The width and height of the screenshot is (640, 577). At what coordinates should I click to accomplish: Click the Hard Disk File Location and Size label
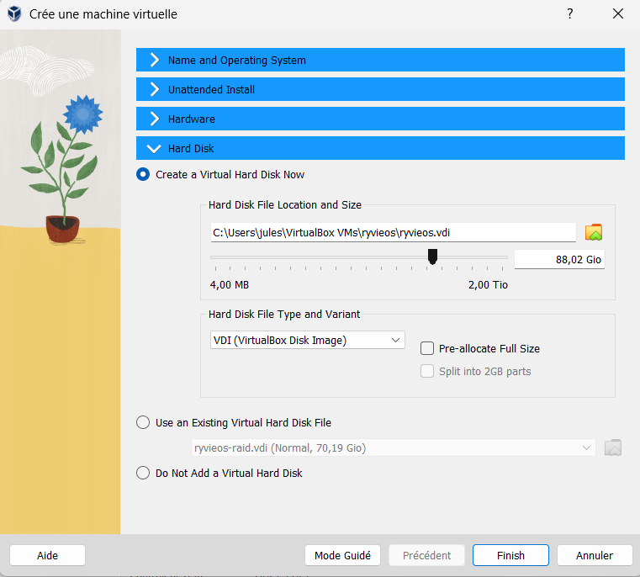285,204
